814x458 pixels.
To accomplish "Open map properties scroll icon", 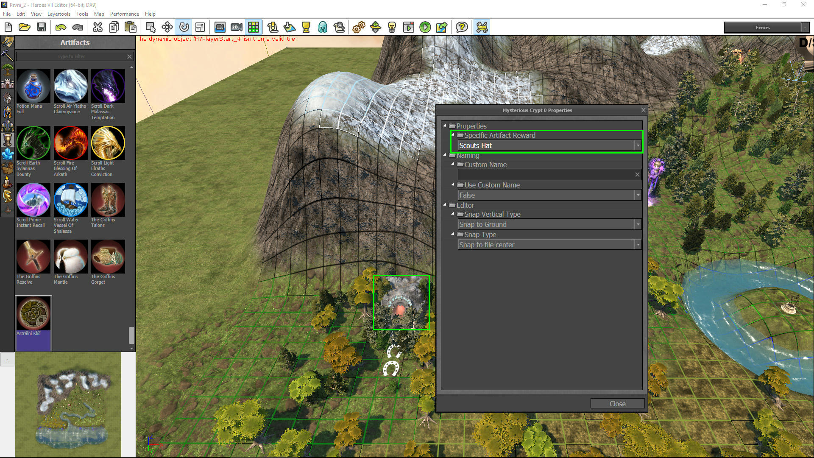I will tap(273, 28).
